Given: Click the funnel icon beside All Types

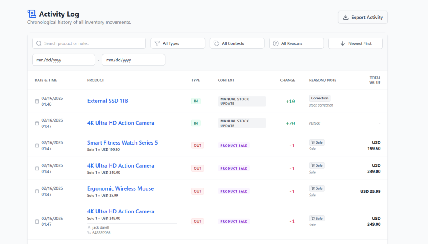Looking at the screenshot, I should pos(158,43).
